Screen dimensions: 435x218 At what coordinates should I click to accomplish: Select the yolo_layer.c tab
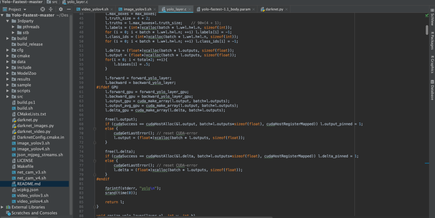click(x=176, y=9)
